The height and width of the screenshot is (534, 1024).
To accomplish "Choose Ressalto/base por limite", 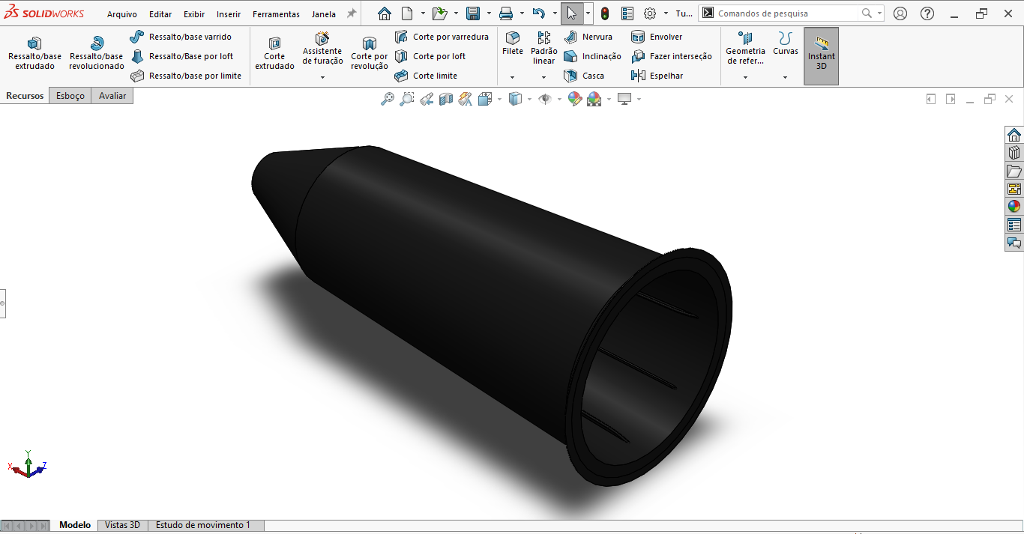I will [x=186, y=76].
